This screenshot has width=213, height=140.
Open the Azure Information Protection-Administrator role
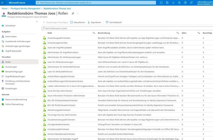66,96
